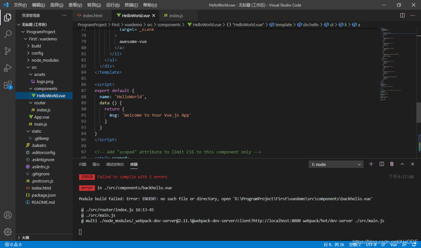Open README.md from the explorer
This screenshot has width=421, height=248.
[44, 202]
